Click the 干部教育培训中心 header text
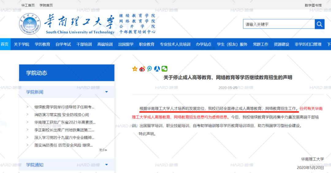Image resolution: width=331 pixels, height=173 pixels. pyautogui.click(x=137, y=32)
